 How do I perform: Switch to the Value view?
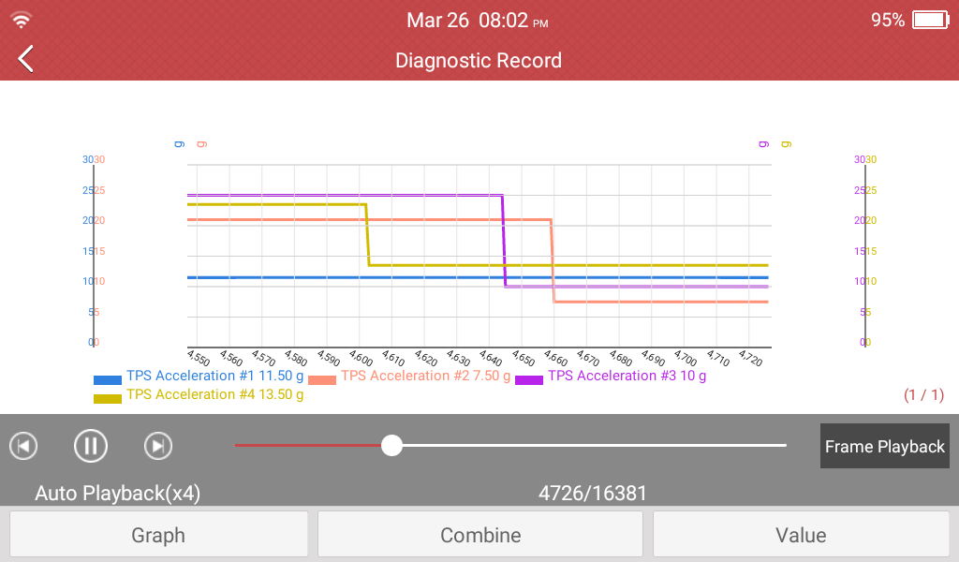click(801, 535)
